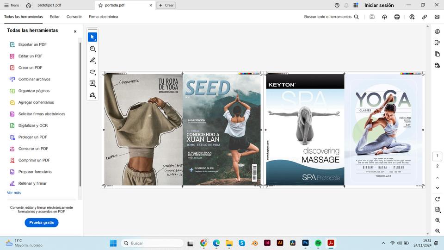Open the bookmarks panel icon
The width and height of the screenshot is (444, 250).
click(437, 43)
